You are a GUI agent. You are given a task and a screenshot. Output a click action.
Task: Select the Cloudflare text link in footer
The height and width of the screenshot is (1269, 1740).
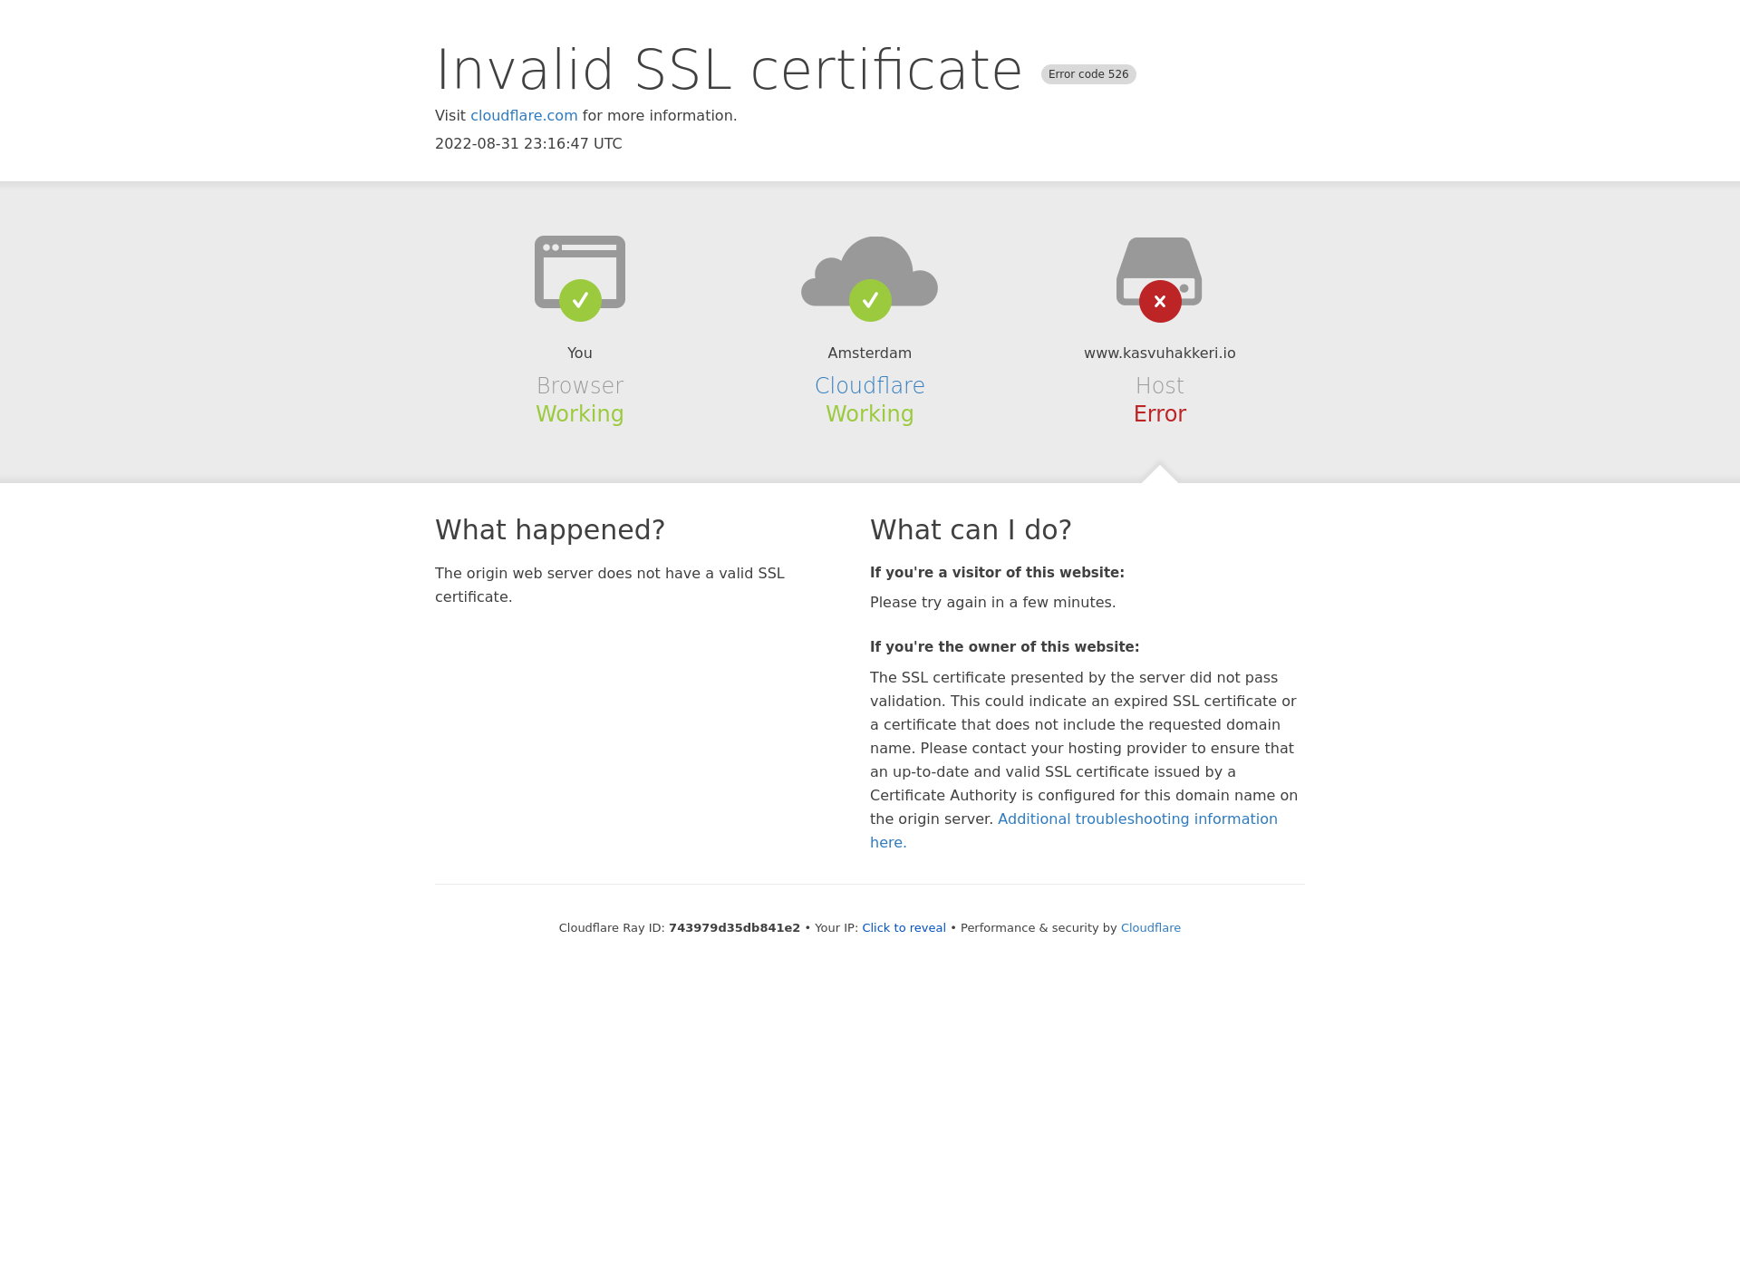(x=1151, y=927)
